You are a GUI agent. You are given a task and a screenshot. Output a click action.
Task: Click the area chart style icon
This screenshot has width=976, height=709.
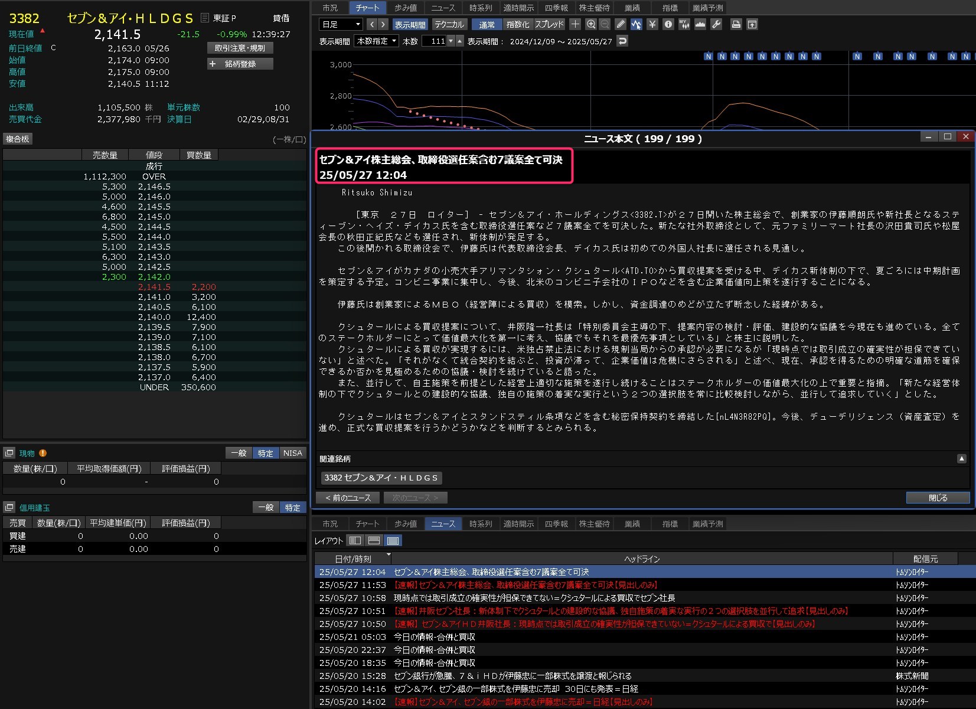coord(700,24)
